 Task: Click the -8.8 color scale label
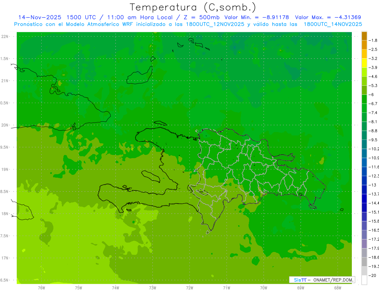click(x=373, y=131)
